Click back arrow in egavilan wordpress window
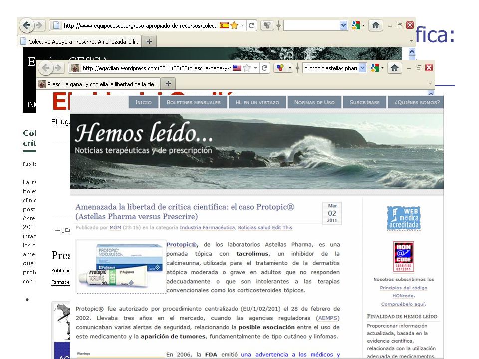This screenshot has width=479, height=359. [x=45, y=68]
